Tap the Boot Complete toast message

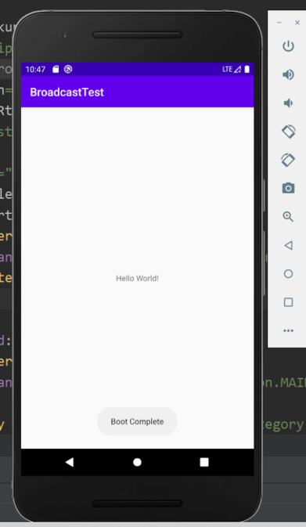click(x=137, y=421)
